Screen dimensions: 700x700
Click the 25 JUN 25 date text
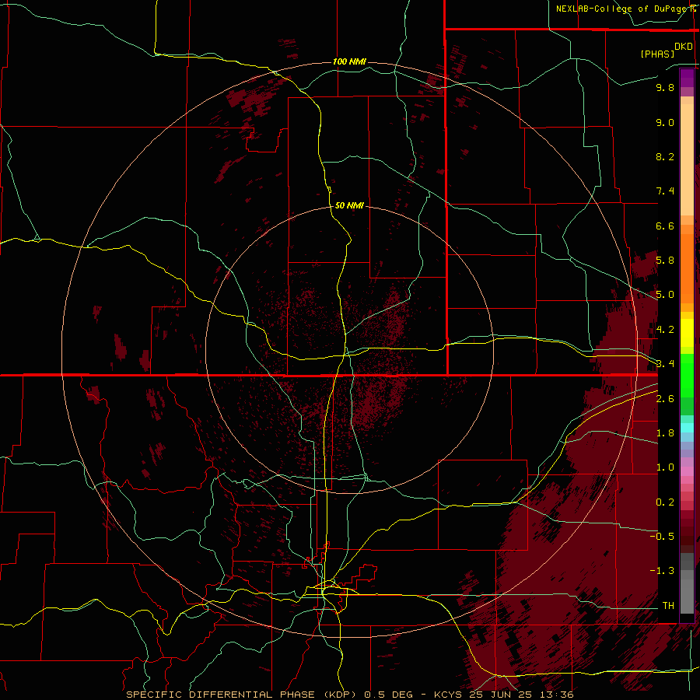tap(499, 695)
